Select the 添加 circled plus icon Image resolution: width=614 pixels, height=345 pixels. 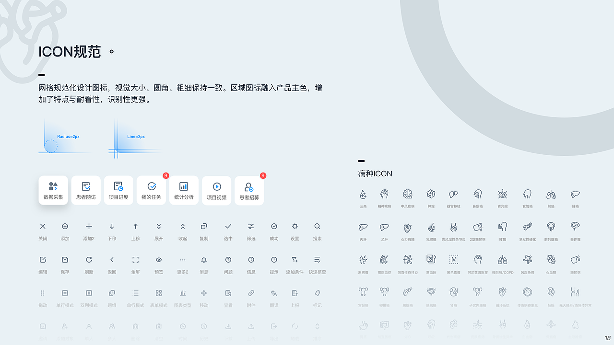point(65,226)
